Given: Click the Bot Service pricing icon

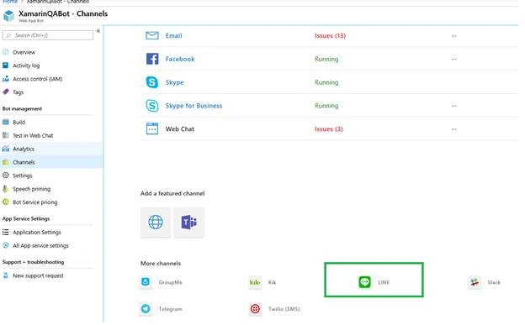Looking at the screenshot, I should click(x=6, y=202).
